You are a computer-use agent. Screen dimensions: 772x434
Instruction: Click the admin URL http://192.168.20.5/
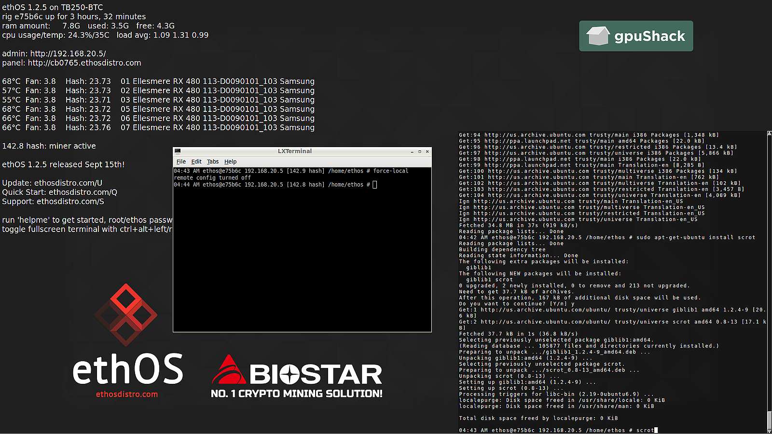click(68, 54)
